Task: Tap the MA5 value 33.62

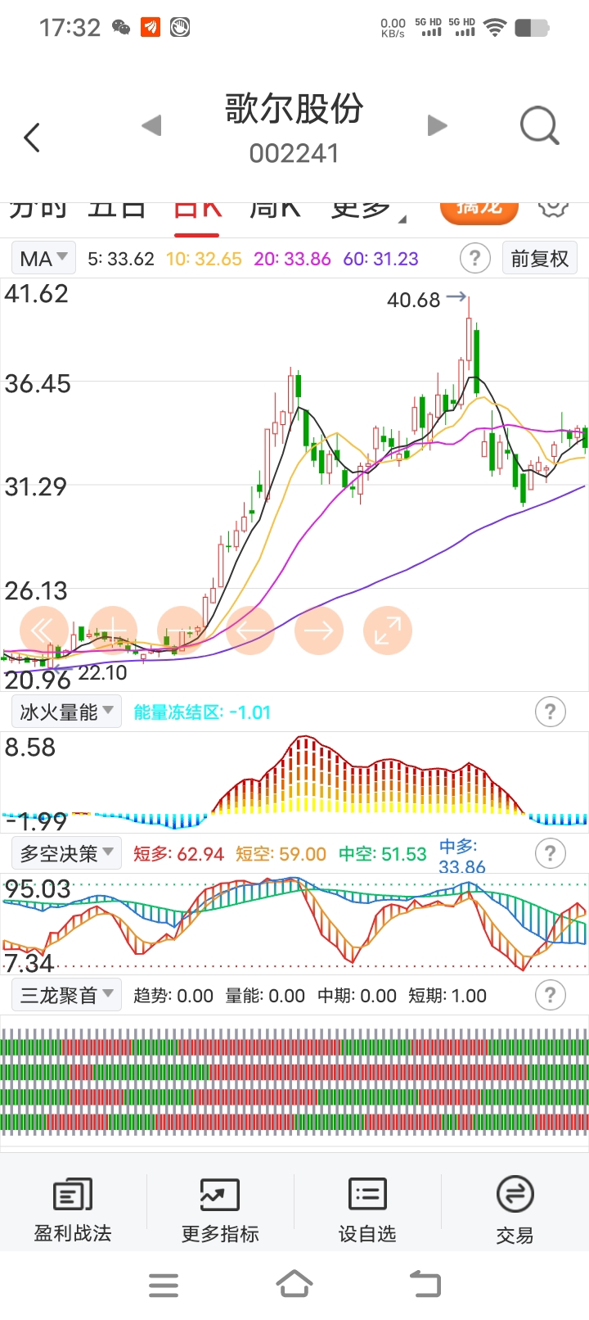Action: (x=121, y=259)
